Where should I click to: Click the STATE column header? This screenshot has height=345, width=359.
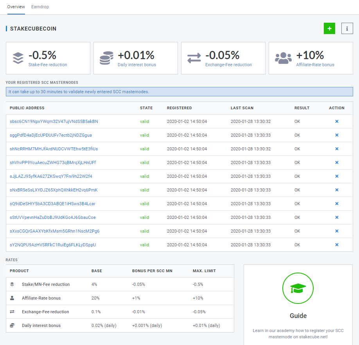pos(146,108)
